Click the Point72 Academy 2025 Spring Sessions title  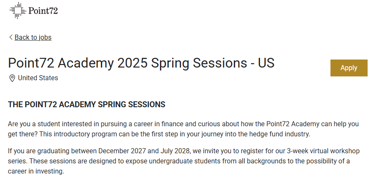click(141, 63)
